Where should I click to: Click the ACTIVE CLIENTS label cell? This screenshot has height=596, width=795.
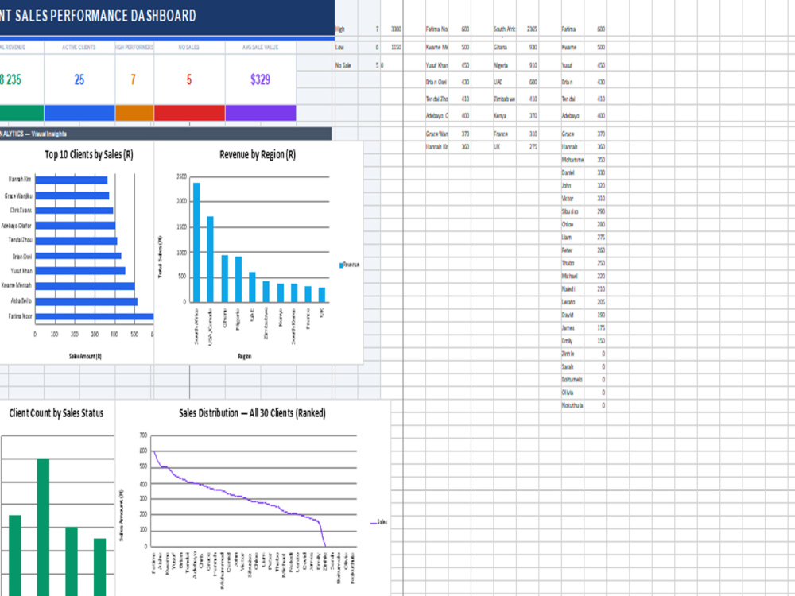tap(79, 47)
